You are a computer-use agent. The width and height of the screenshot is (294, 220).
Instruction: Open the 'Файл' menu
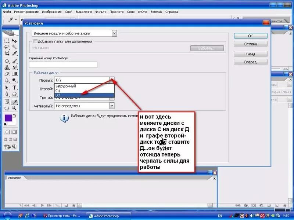pos(7,12)
